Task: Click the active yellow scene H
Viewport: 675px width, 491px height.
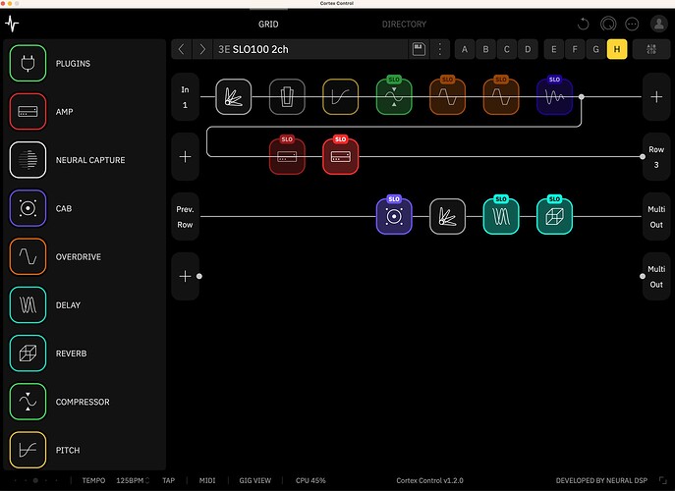Action: (617, 49)
